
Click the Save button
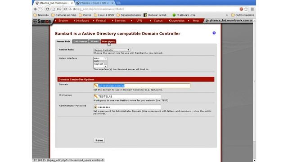(x=99, y=140)
